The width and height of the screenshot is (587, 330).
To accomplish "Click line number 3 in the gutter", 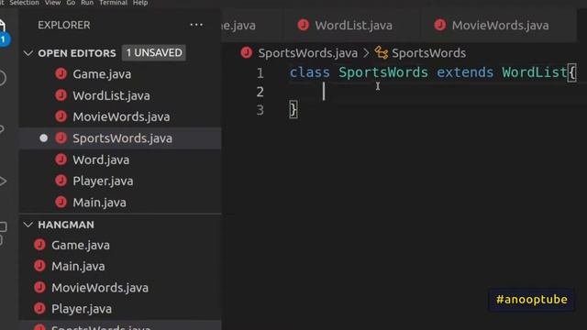I will click(x=260, y=110).
